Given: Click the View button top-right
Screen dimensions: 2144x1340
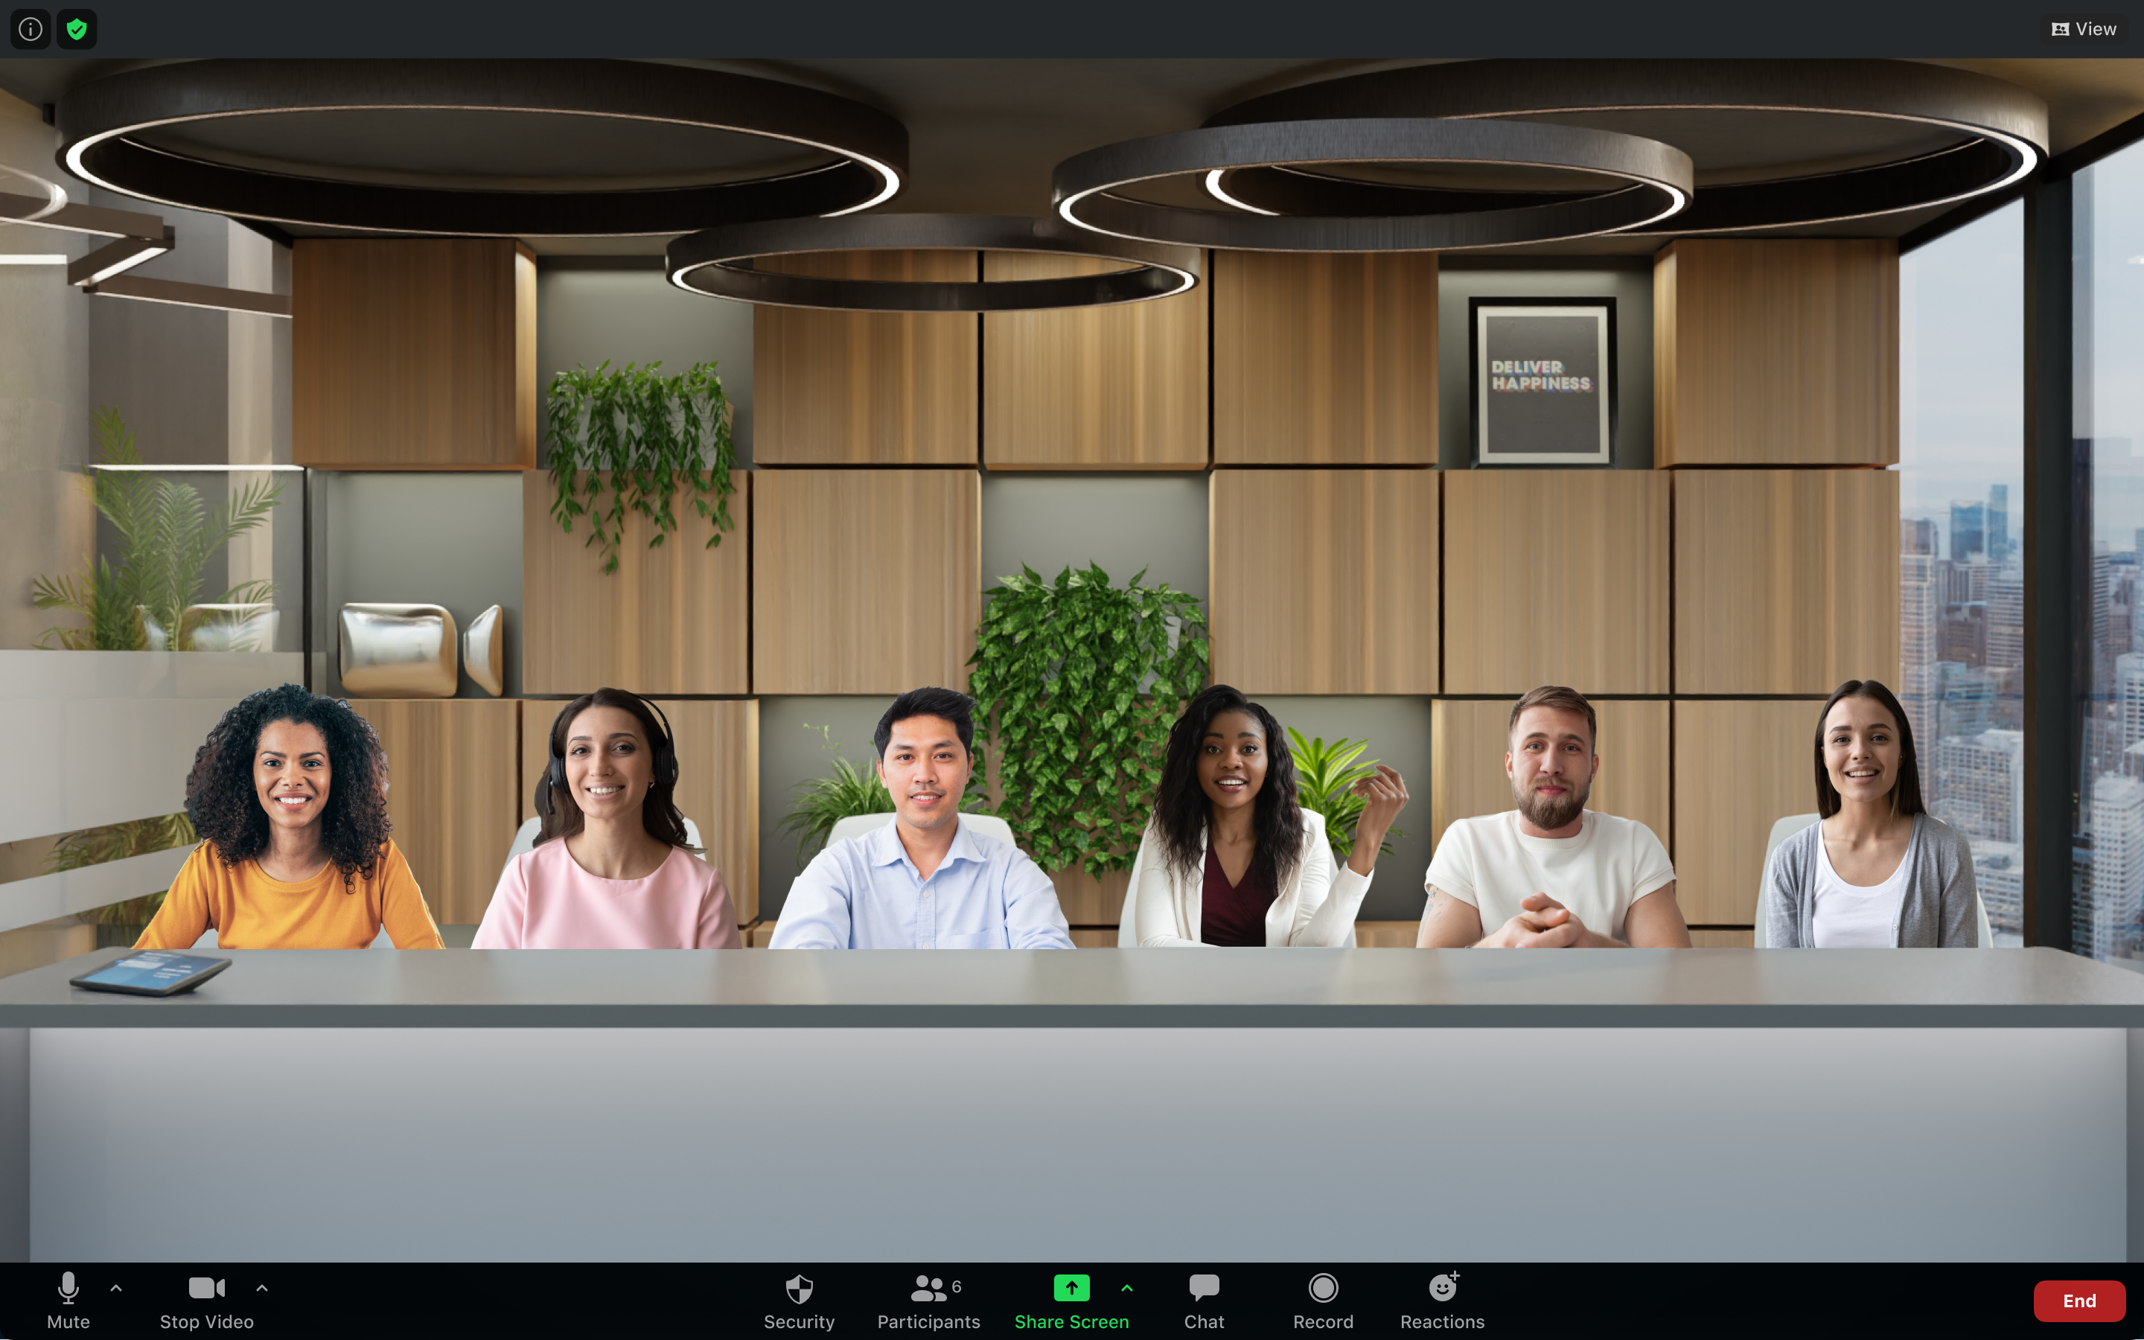Looking at the screenshot, I should [x=2084, y=28].
